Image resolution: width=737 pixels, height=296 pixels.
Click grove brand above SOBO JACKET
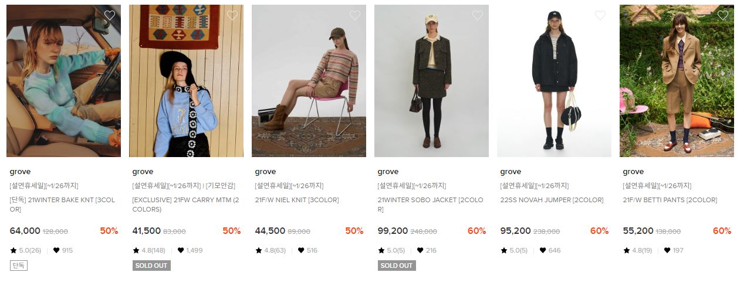(x=388, y=172)
